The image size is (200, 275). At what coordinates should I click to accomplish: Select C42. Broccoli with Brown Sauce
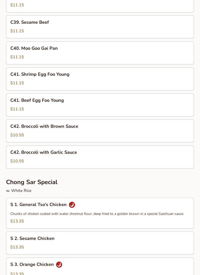[44, 127]
